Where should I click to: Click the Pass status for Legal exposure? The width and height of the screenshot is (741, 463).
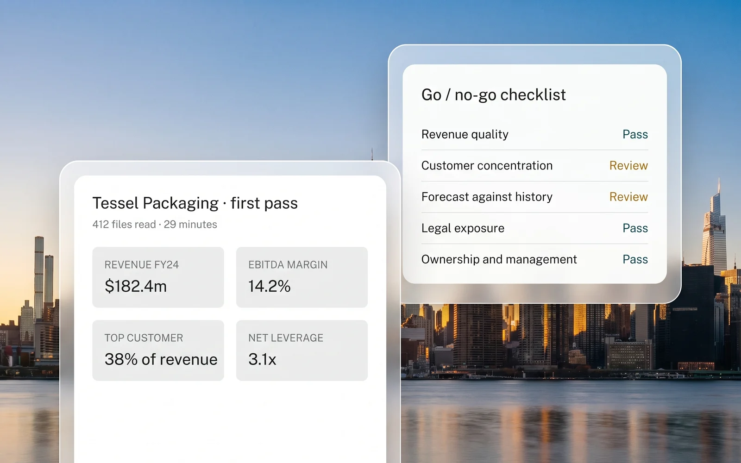[635, 228]
